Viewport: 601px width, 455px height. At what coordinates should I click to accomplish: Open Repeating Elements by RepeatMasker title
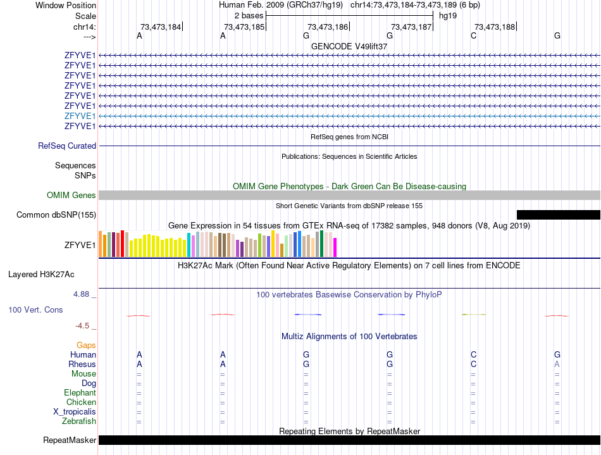[349, 431]
